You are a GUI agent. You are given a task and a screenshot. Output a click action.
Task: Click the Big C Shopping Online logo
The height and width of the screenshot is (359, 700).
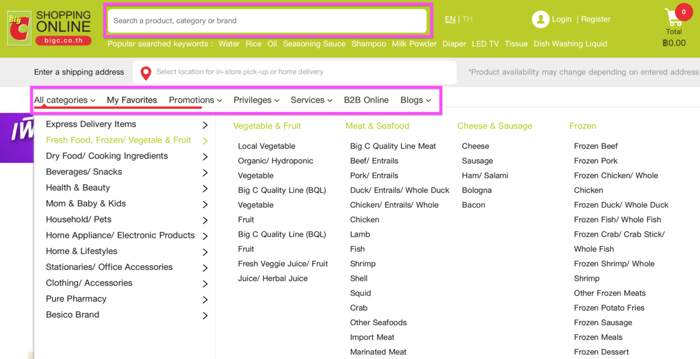point(50,27)
